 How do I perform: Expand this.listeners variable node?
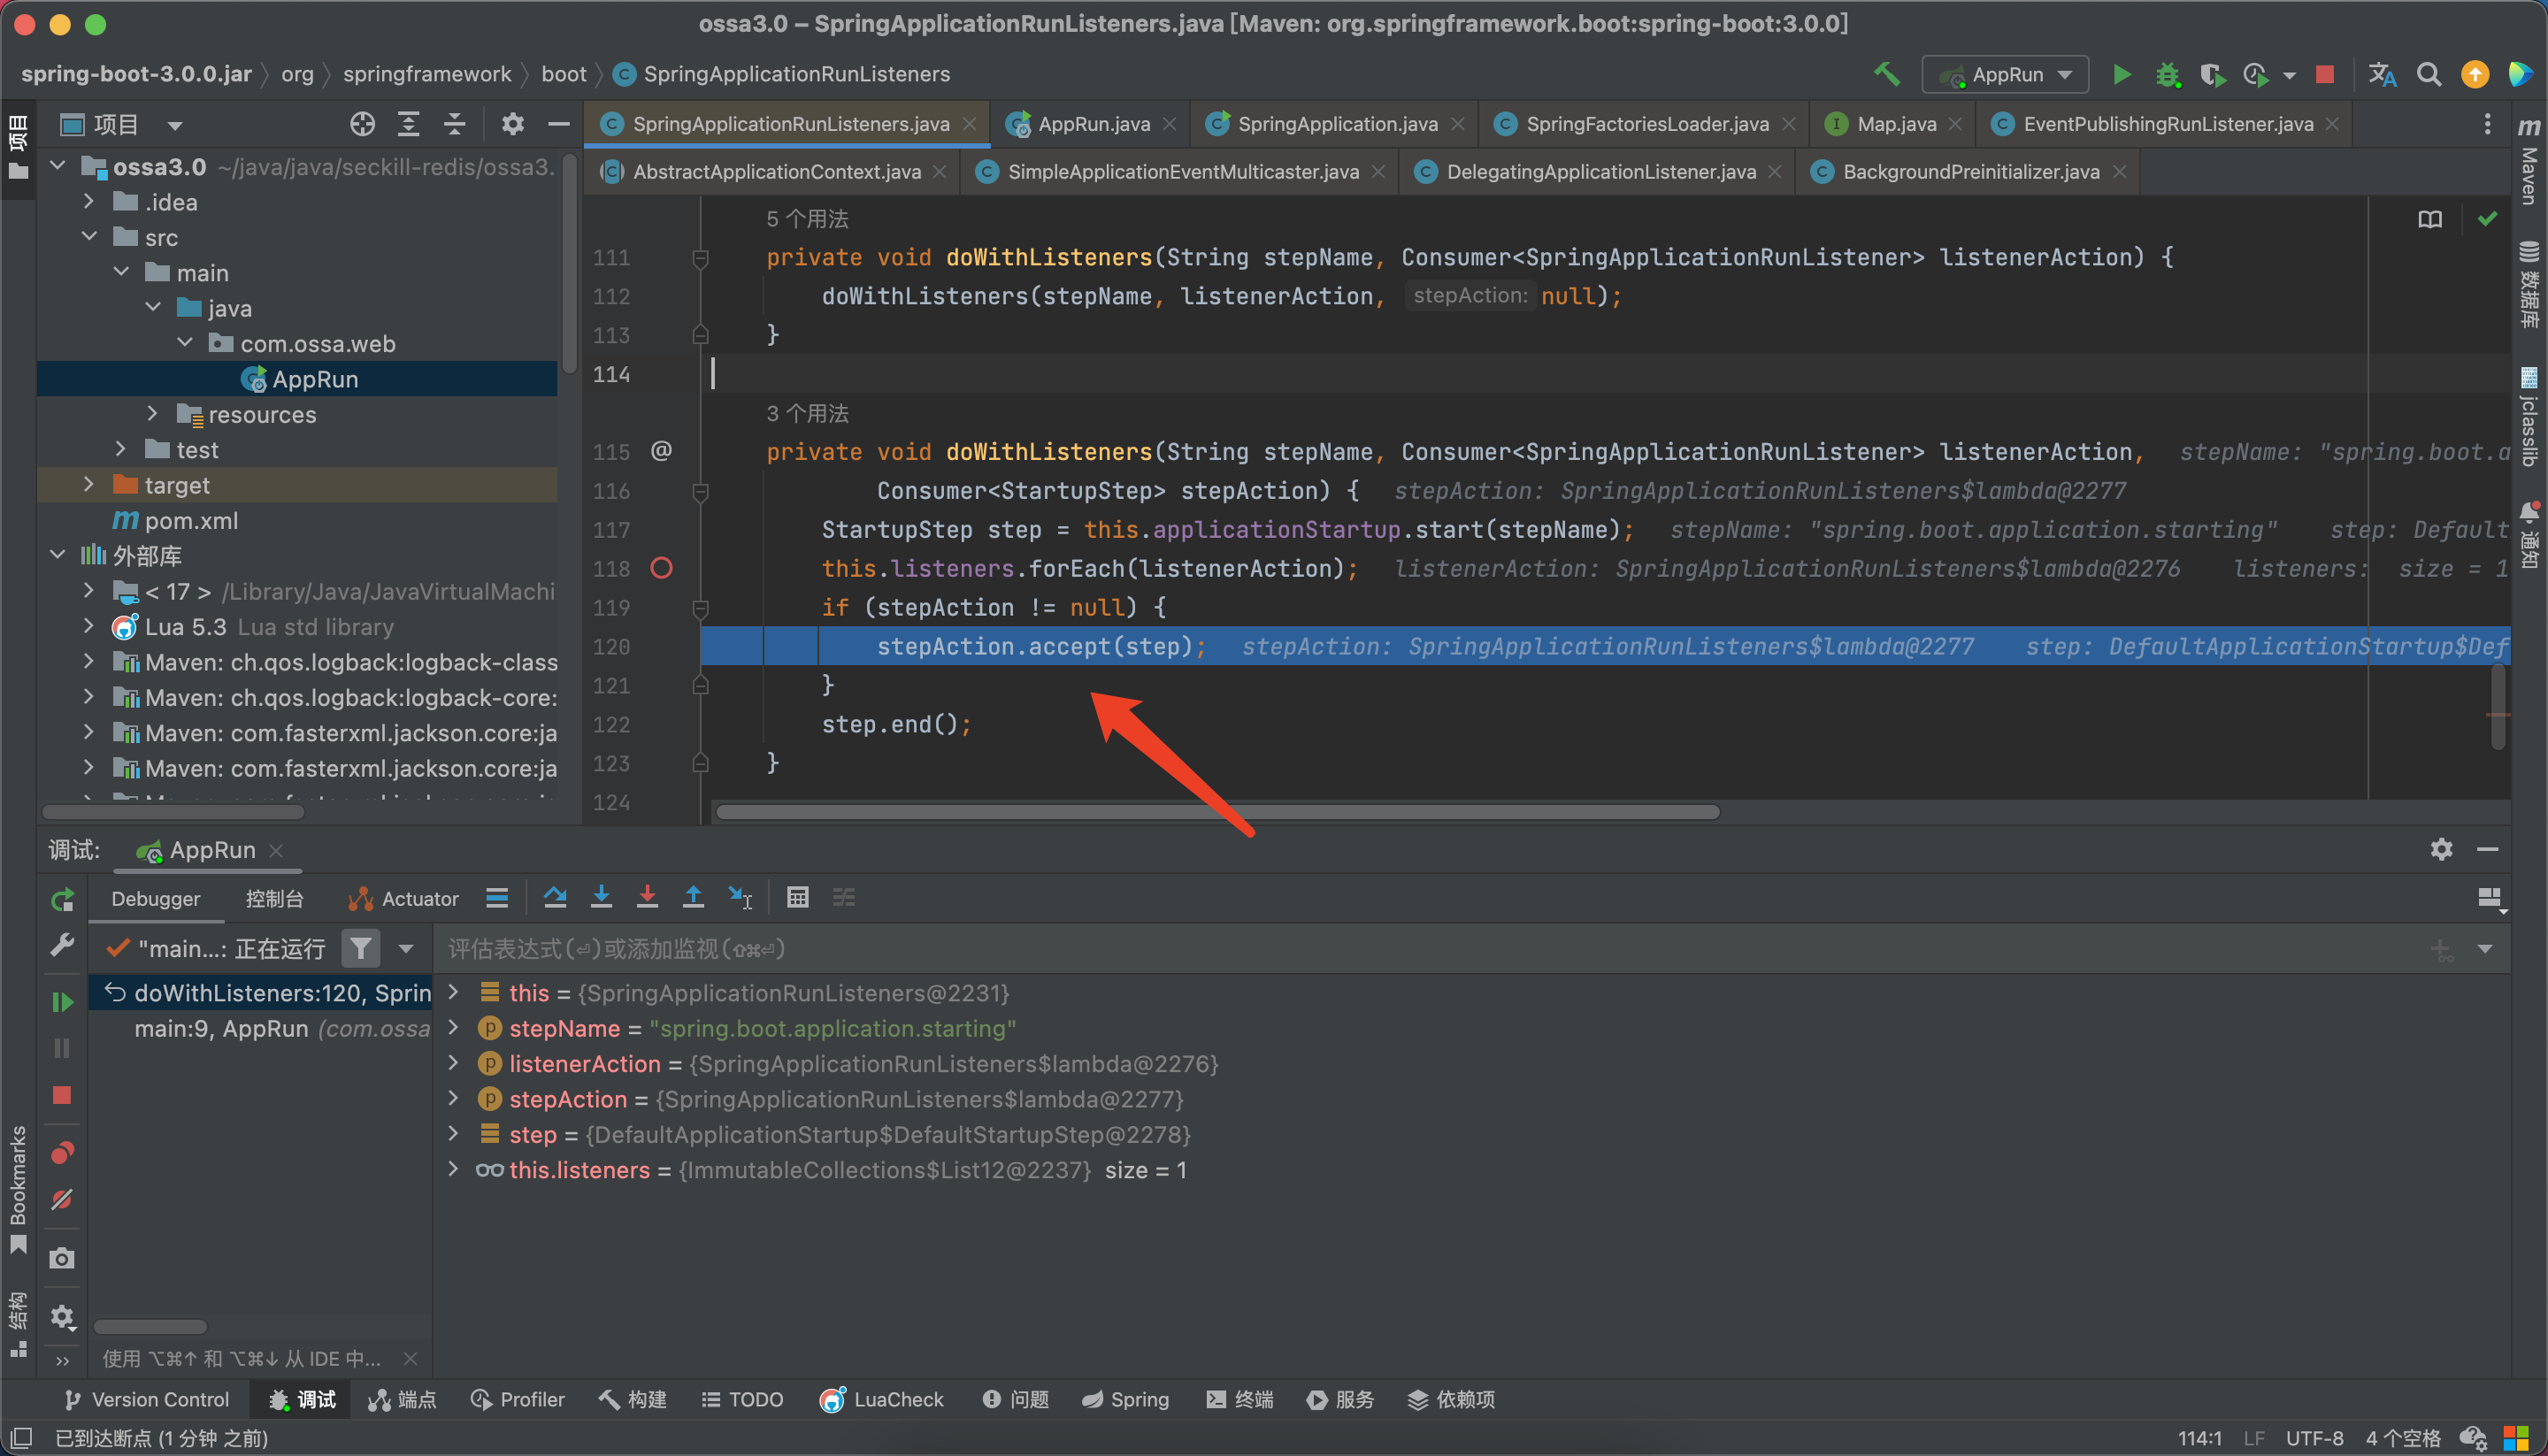tap(453, 1169)
